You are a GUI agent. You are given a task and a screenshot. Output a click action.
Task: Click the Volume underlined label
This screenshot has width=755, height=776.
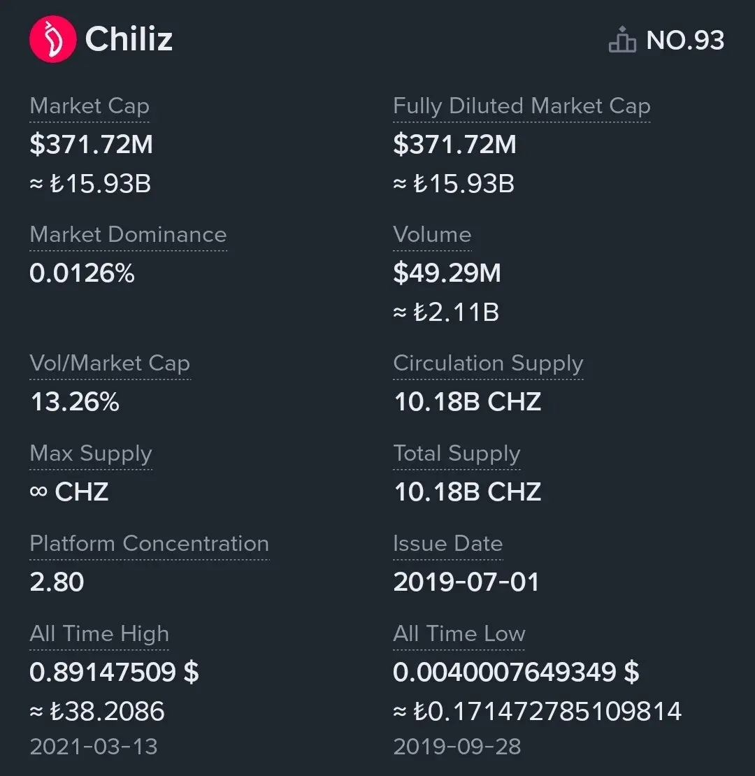432,235
